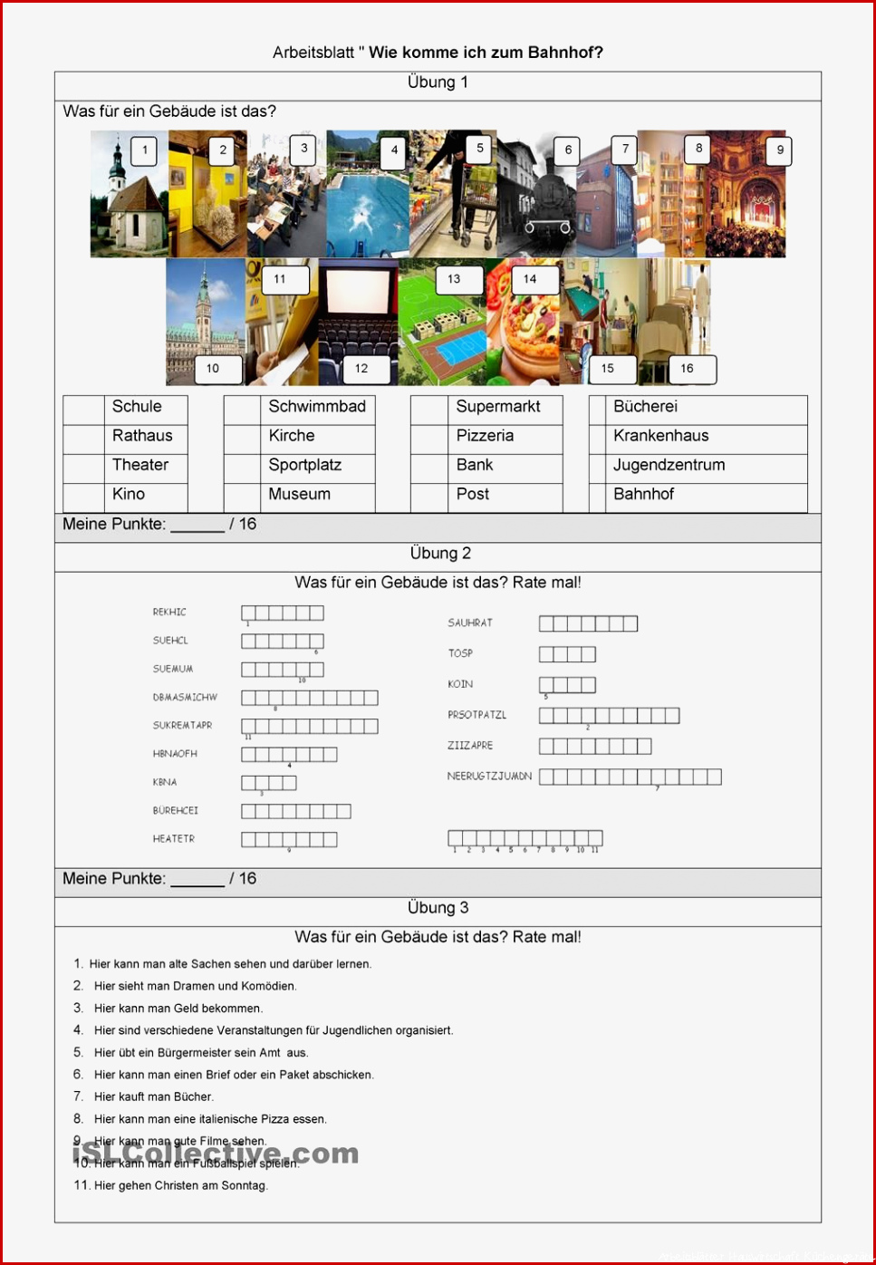Click the town hall tower photo numbered 10

click(x=206, y=322)
